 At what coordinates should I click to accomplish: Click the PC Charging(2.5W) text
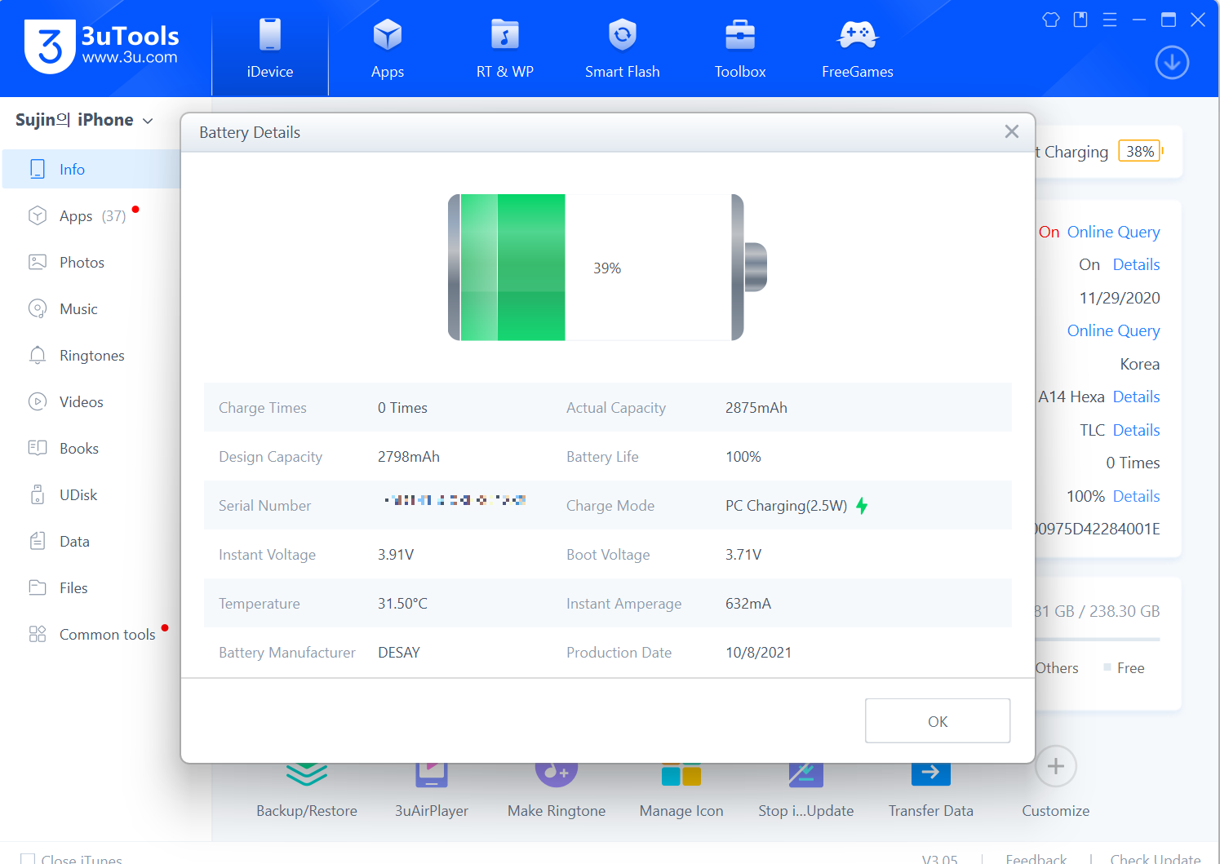pos(787,506)
